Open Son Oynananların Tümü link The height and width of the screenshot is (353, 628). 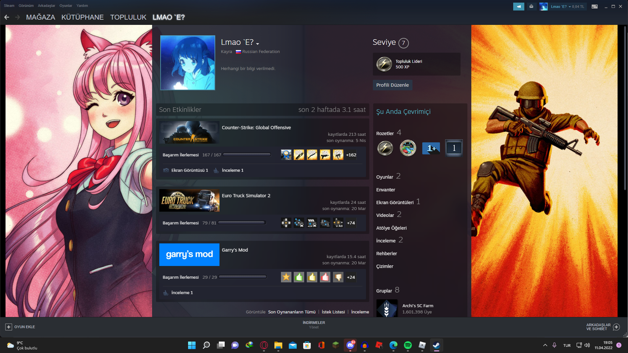tap(292, 312)
